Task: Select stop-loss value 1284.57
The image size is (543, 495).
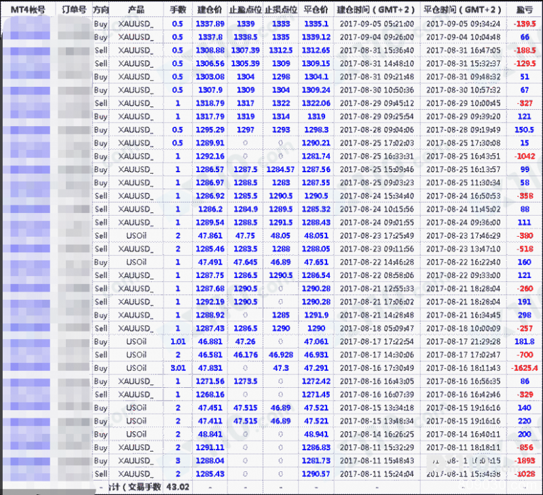Action: (281, 170)
